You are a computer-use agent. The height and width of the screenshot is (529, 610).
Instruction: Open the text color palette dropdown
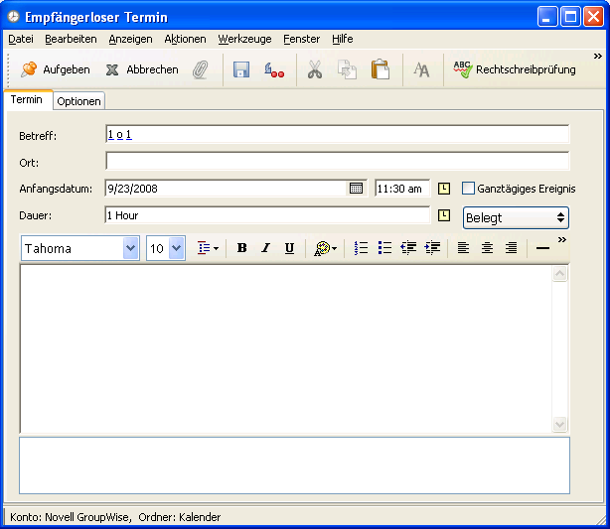point(325,248)
